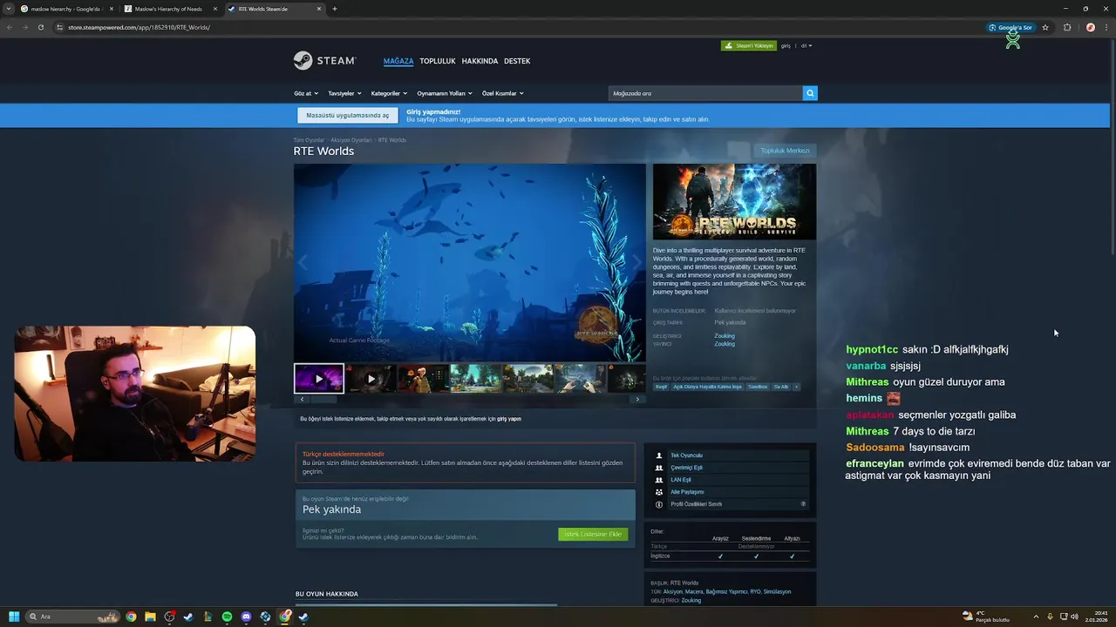The image size is (1116, 627).
Task: Click the Google'a Sor lens button
Action: tap(1011, 27)
